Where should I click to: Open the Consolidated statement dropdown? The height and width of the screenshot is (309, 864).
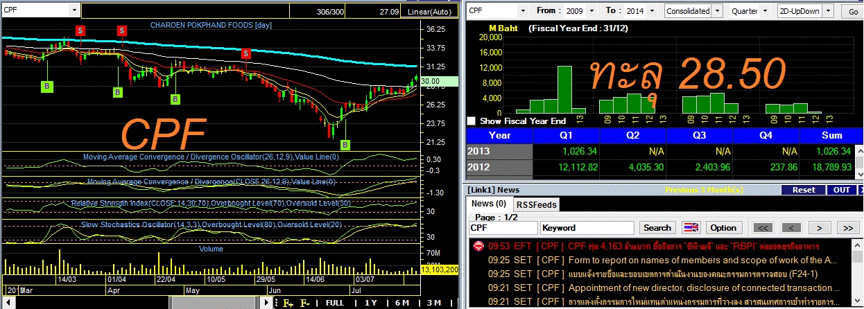[718, 11]
